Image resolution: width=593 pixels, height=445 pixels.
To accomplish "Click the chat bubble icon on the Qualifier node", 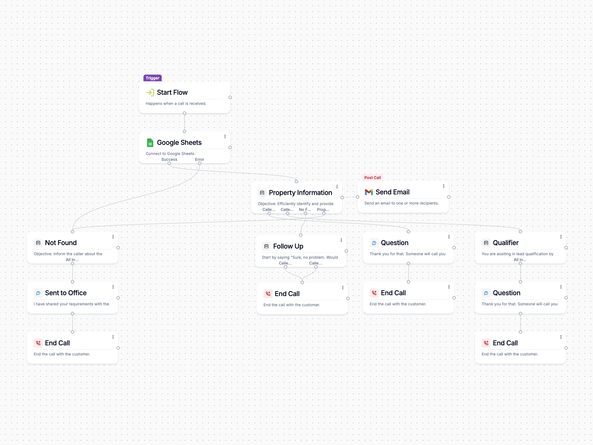I will click(x=486, y=243).
